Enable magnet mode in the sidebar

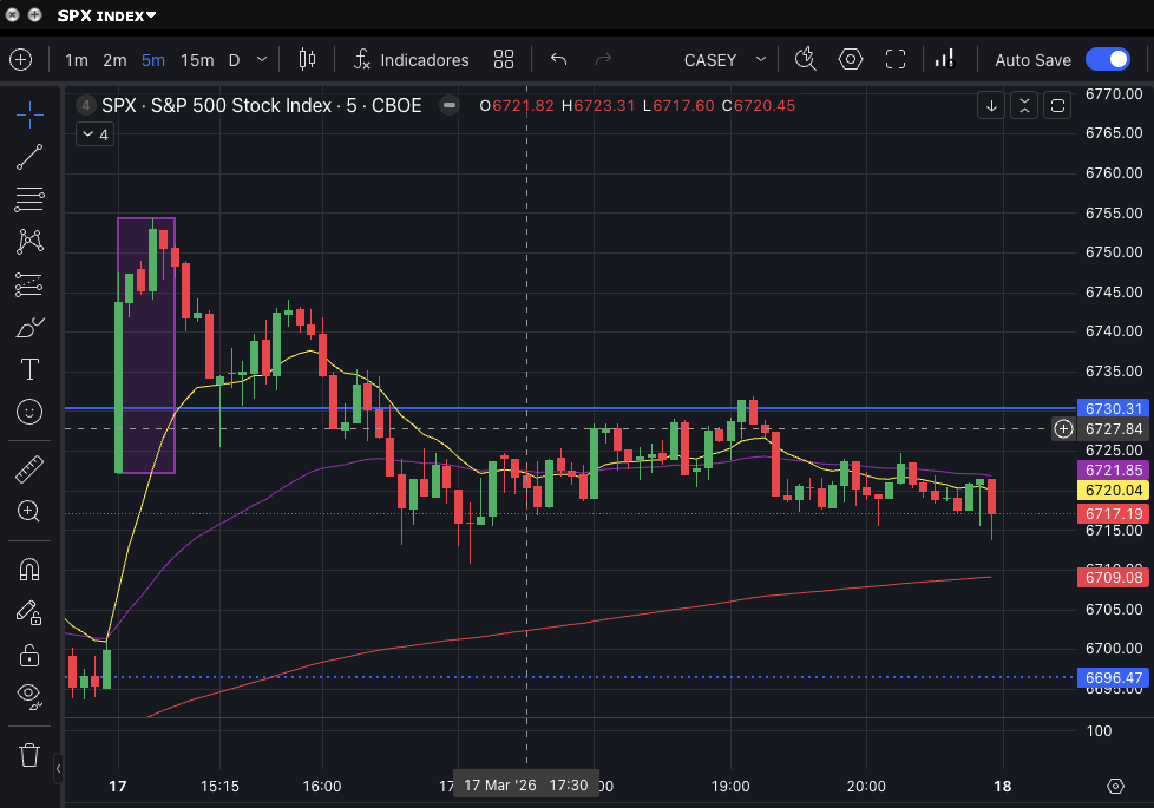coord(29,570)
